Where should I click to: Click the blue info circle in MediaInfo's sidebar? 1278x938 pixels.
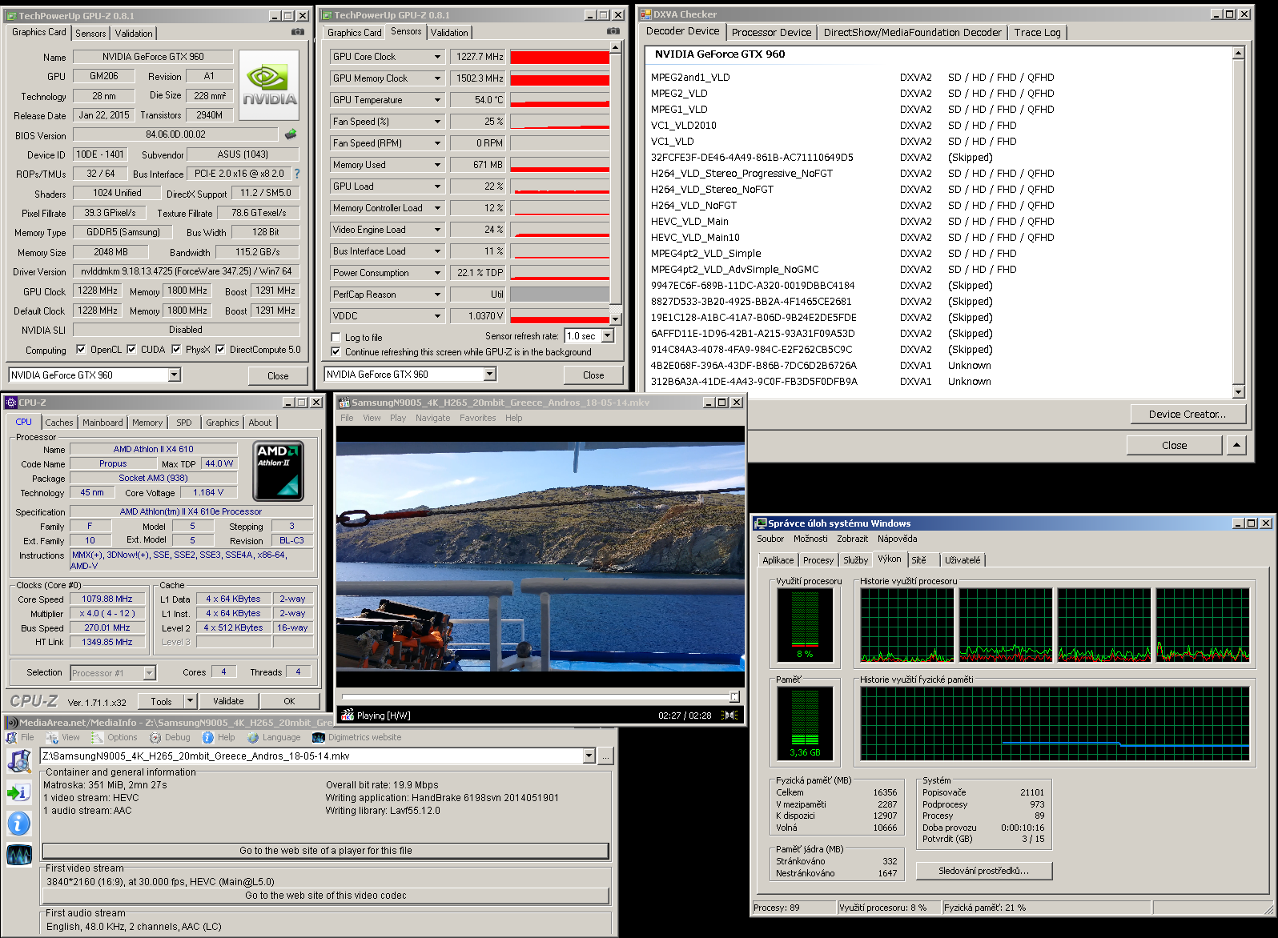18,824
